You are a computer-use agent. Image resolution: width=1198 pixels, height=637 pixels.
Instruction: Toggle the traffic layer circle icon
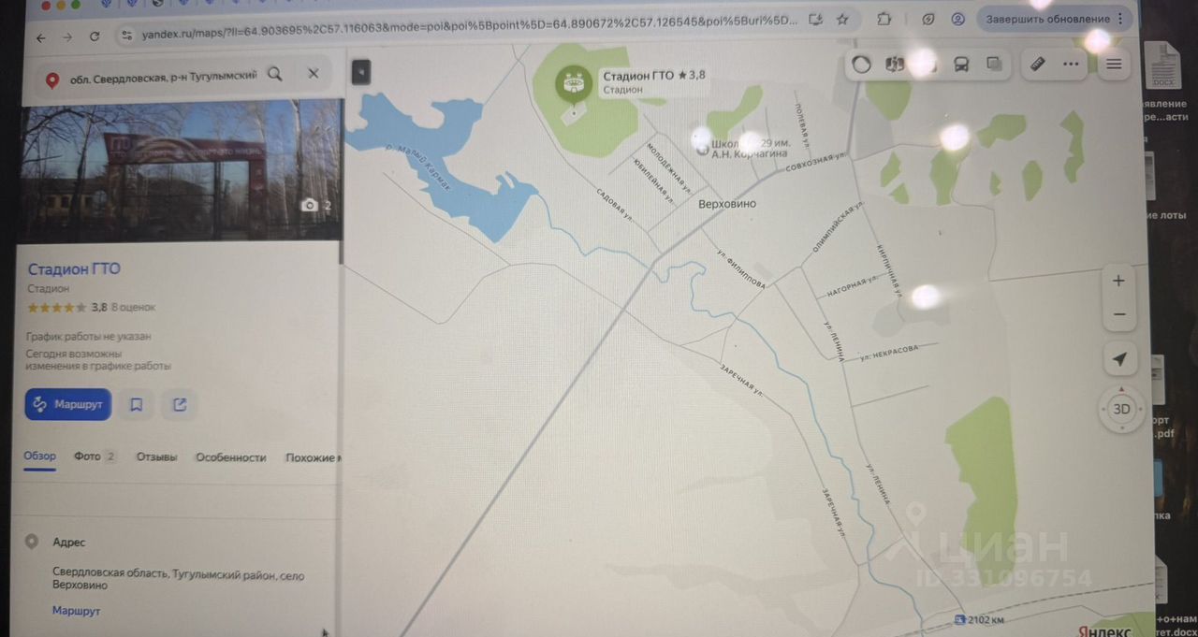tap(862, 65)
